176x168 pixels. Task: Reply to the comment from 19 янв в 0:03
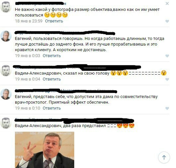tap(52, 56)
